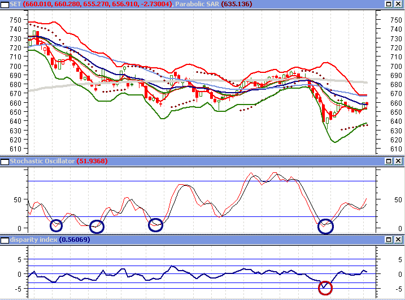
Task: Open the SET pane system menu icon
Action: (x=5, y=5)
